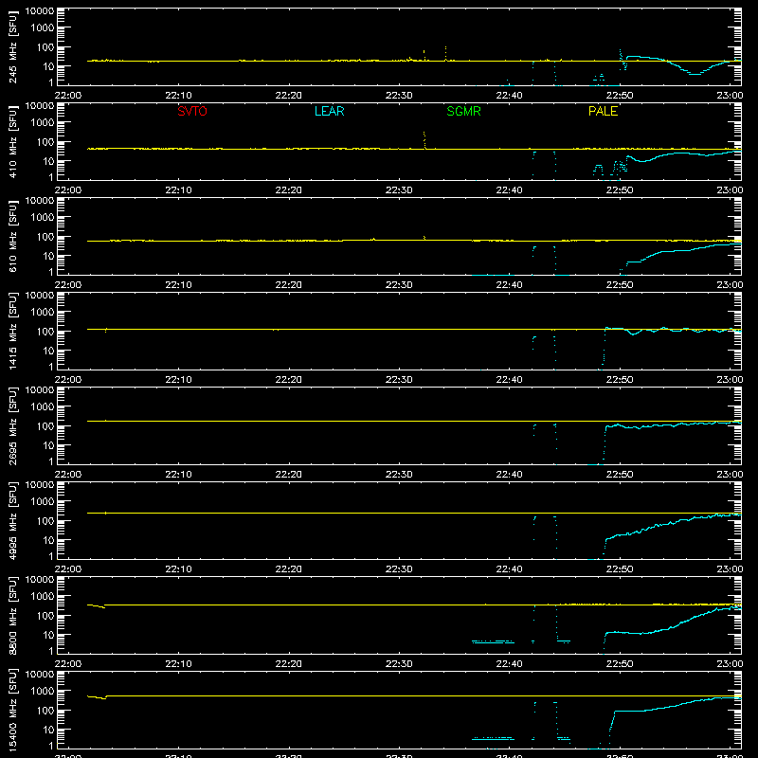Image resolution: width=758 pixels, height=758 pixels.
Task: Click the 23:00 tick label under 610 MHz panel
Action: 730,285
